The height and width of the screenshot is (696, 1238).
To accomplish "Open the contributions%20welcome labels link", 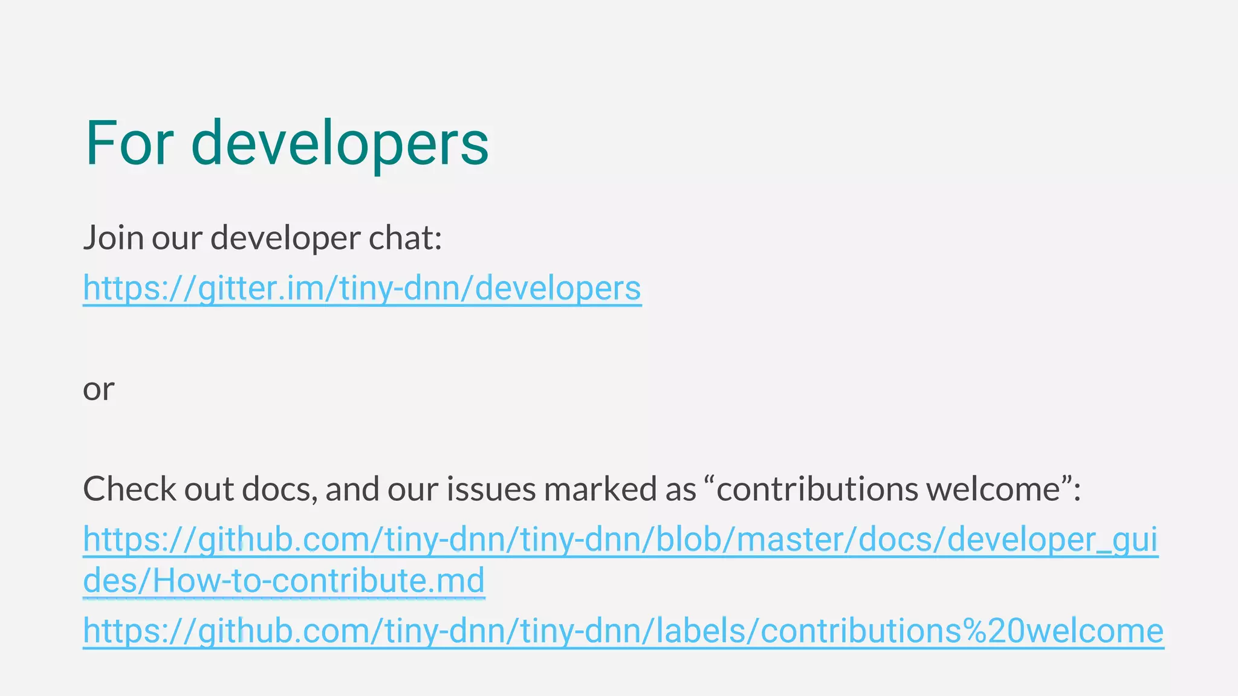I will [x=623, y=631].
